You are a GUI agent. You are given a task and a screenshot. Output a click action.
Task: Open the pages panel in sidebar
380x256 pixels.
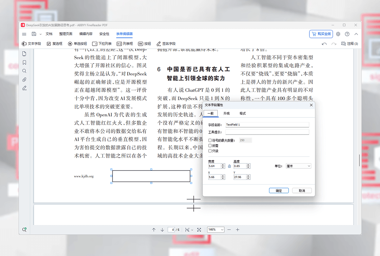click(24, 54)
